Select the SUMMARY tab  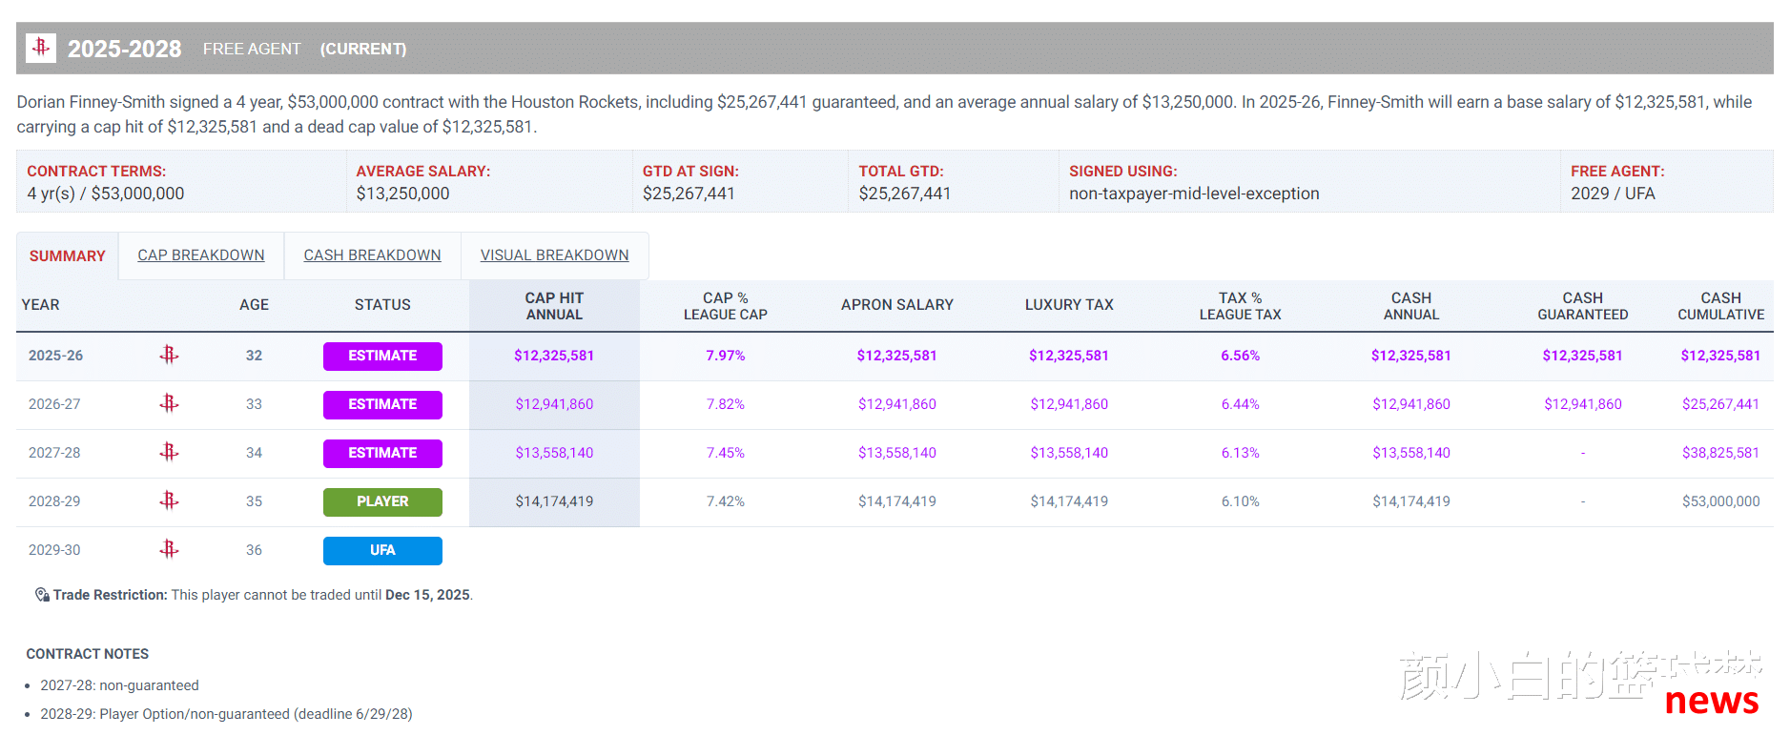click(x=67, y=255)
